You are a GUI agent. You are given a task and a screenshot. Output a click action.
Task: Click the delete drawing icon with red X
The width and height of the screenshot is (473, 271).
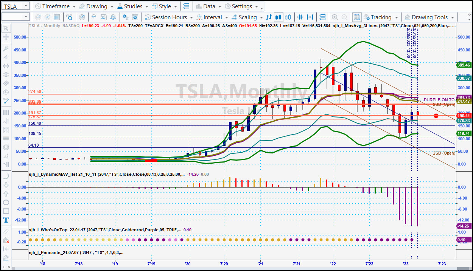6,240
